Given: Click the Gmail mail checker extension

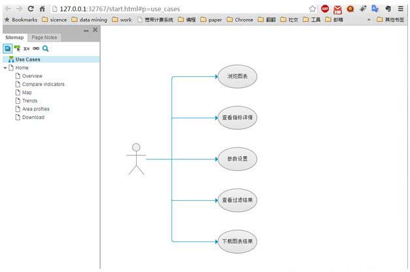Looking at the screenshot, I should point(337,9).
